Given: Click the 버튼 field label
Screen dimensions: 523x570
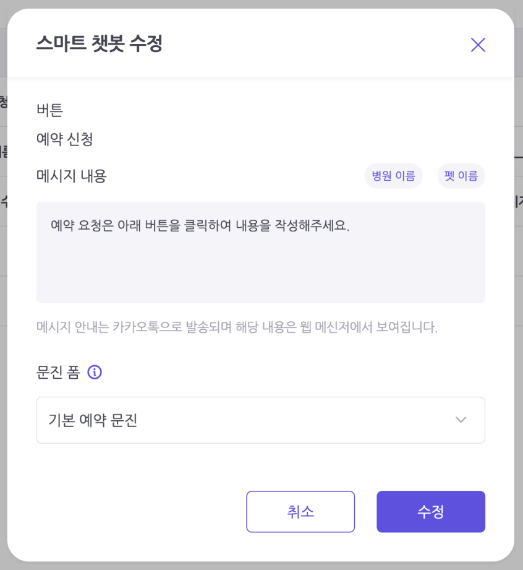Looking at the screenshot, I should [49, 110].
